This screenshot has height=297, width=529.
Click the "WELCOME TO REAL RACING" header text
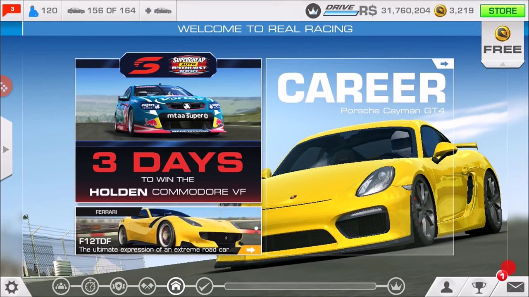265,29
